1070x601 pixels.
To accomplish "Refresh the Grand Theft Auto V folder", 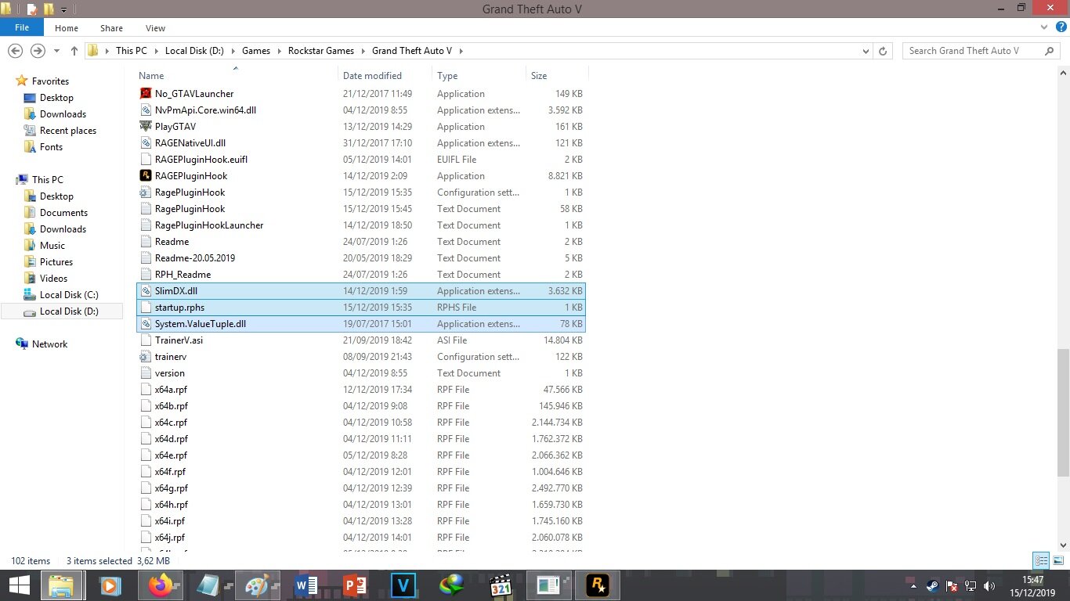I will pyautogui.click(x=883, y=51).
